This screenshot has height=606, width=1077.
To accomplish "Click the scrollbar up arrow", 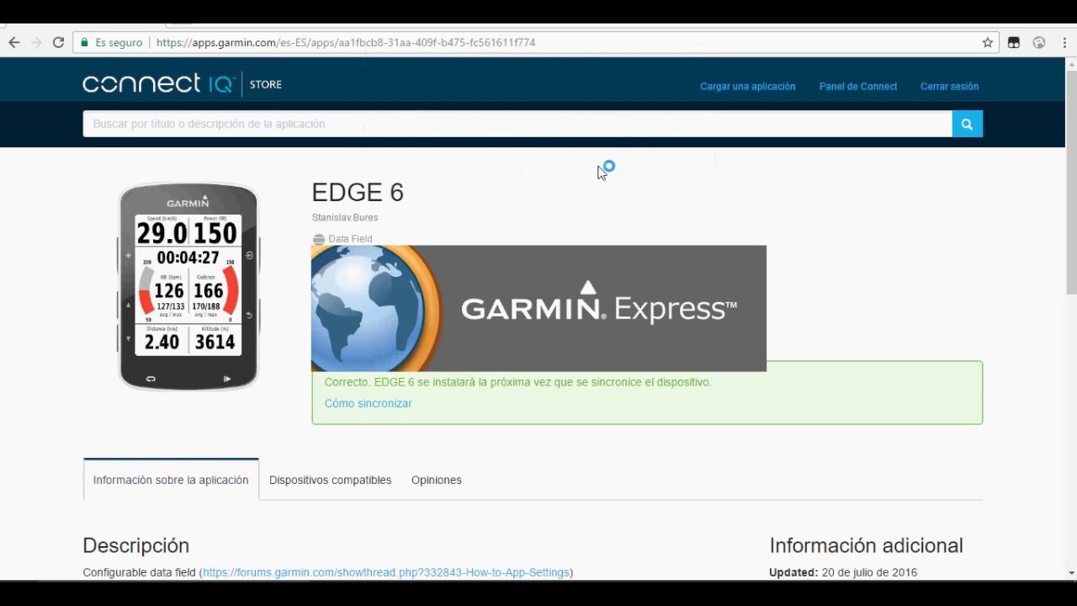I will pyautogui.click(x=1071, y=63).
